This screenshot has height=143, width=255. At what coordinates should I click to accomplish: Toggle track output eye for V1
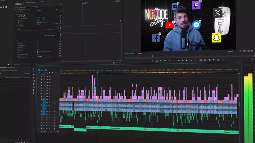point(50,99)
